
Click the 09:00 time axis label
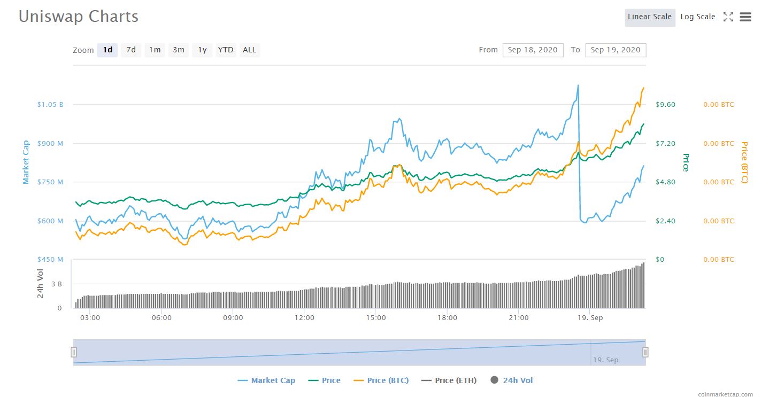pyautogui.click(x=233, y=317)
